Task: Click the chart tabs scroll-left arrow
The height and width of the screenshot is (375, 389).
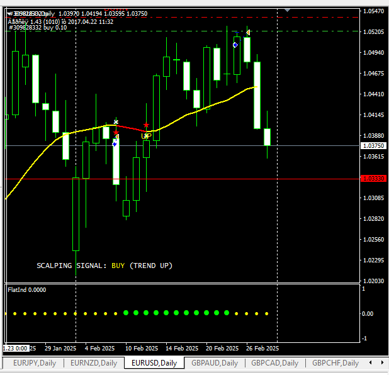Action: pyautogui.click(x=371, y=362)
